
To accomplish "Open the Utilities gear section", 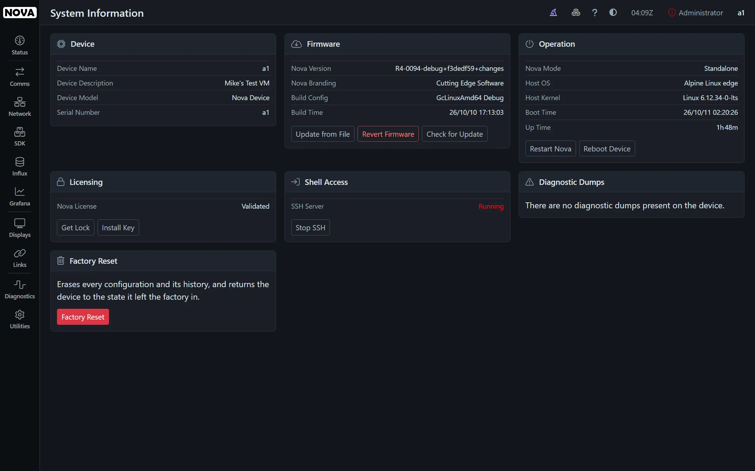I will coord(20,320).
